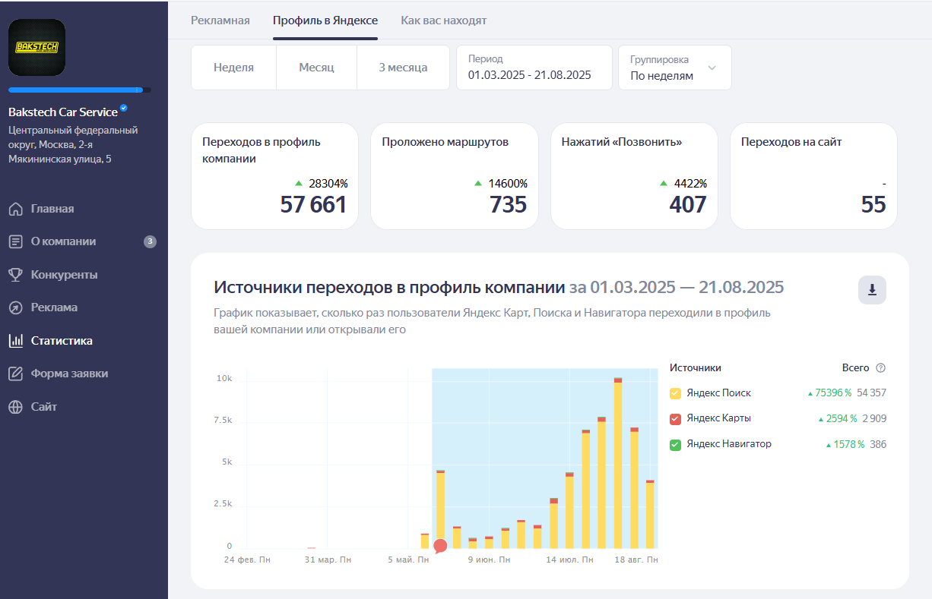The width and height of the screenshot is (932, 599).
Task: Switch to the Профиль в Яндексе tab
Action: coord(325,20)
